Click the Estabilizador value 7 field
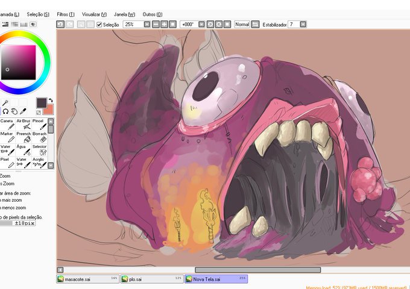This screenshot has width=410, height=289. pos(294,24)
